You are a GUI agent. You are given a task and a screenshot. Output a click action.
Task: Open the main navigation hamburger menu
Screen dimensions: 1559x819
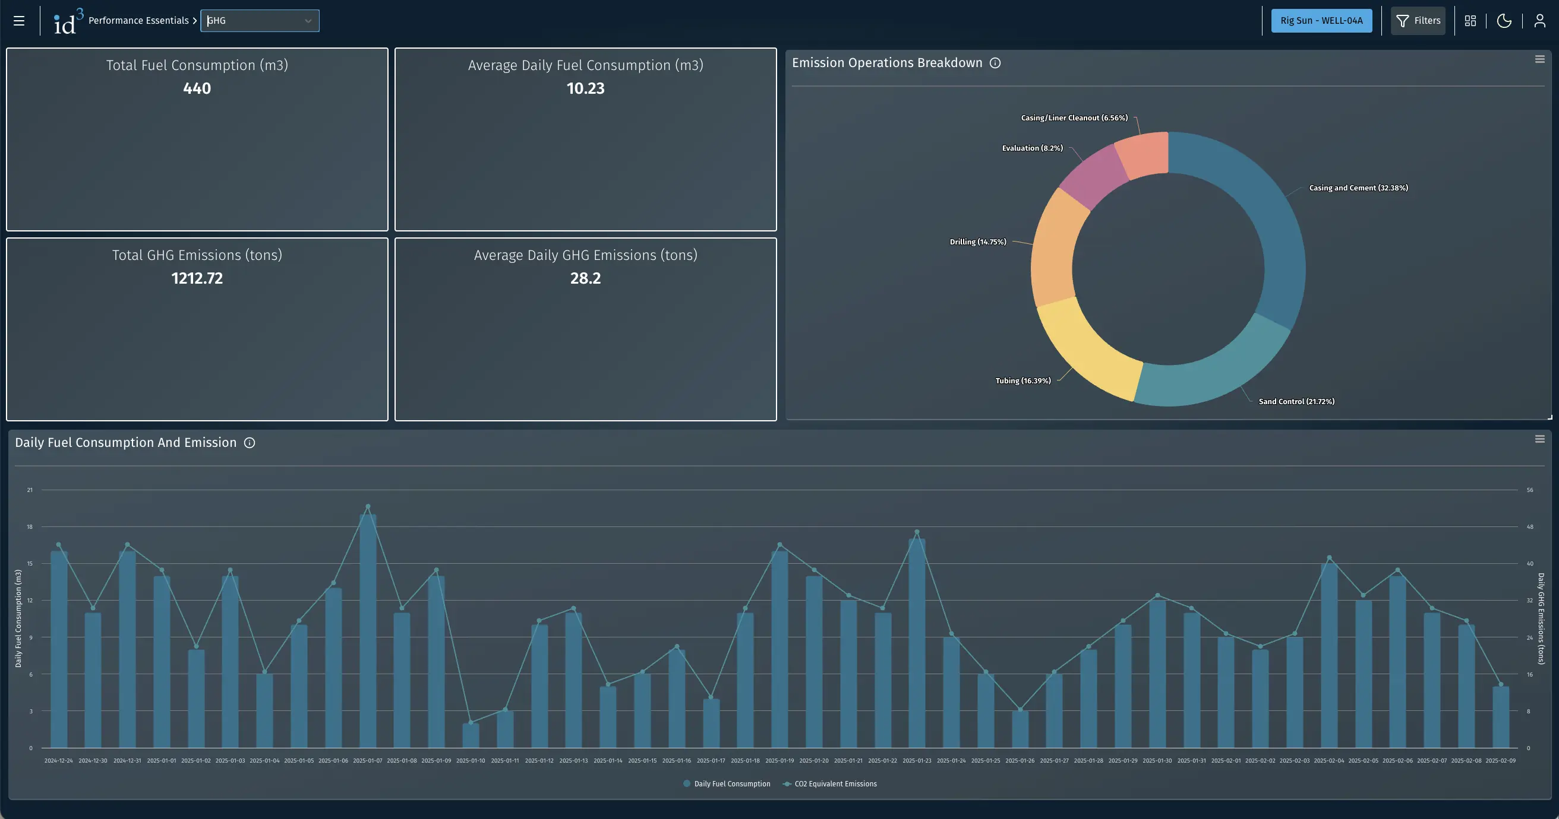point(19,20)
